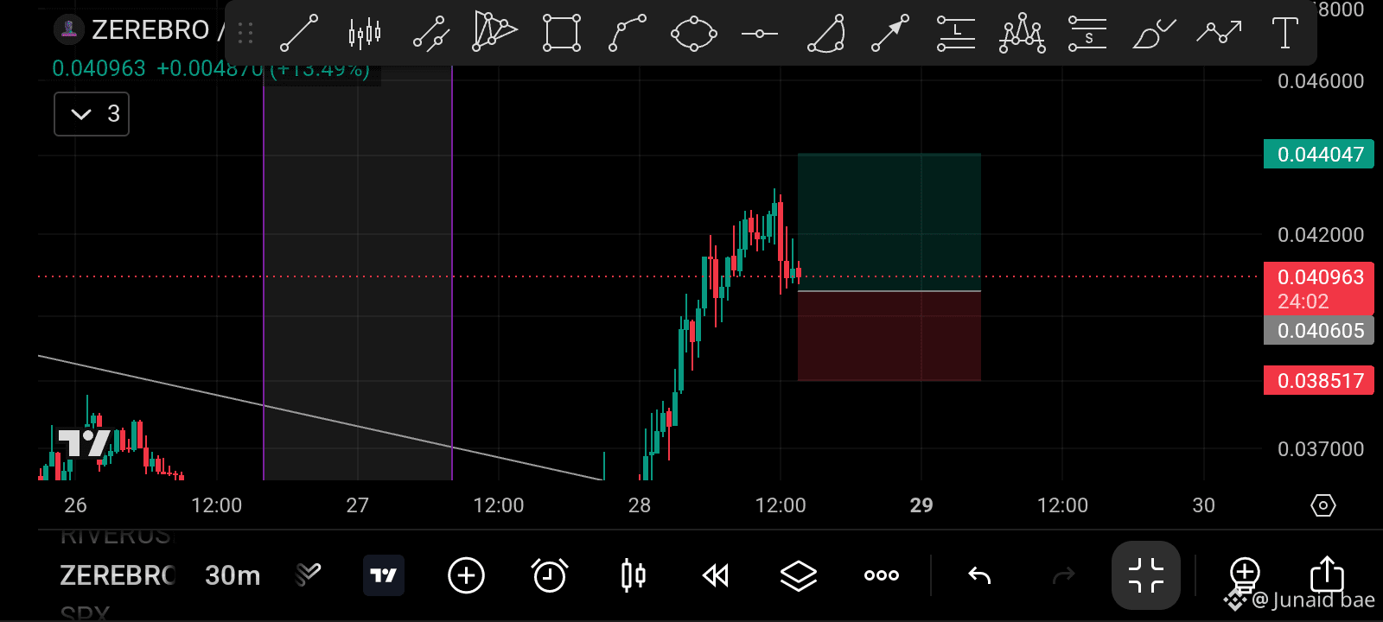Open the object tree layers panel
Screen dimensions: 1383x622
click(798, 575)
